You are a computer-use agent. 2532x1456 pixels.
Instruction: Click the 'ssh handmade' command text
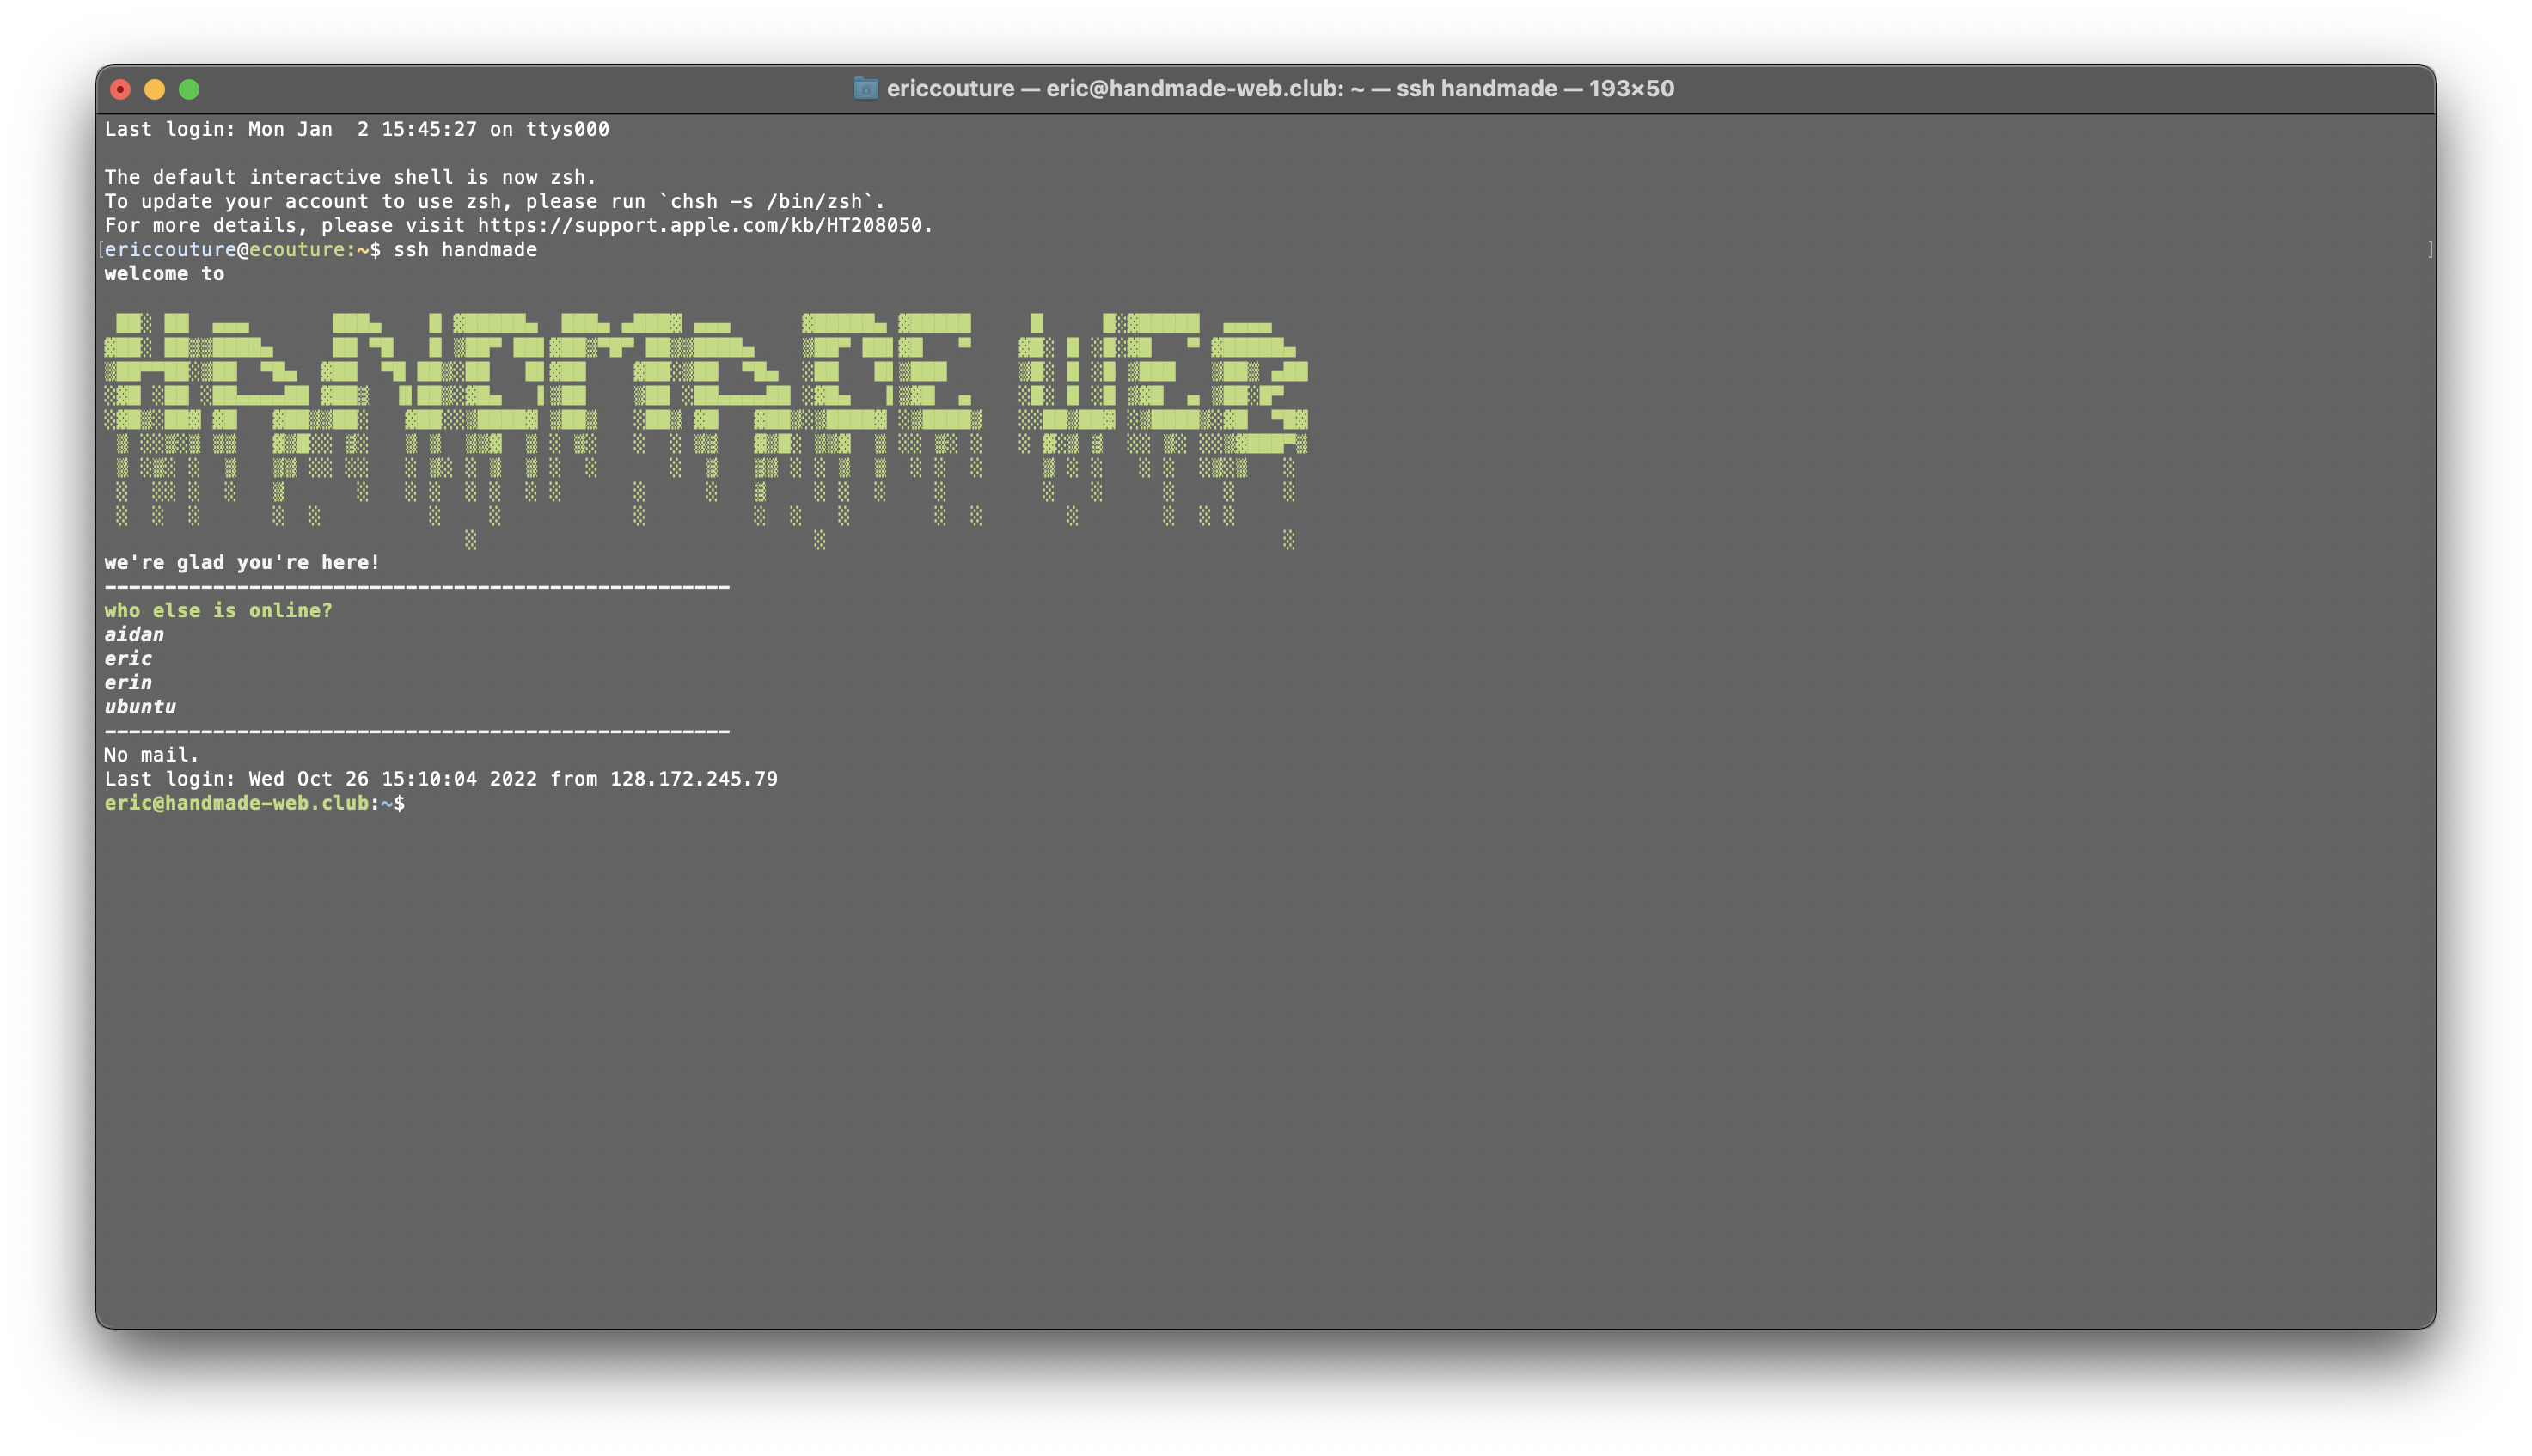[465, 249]
